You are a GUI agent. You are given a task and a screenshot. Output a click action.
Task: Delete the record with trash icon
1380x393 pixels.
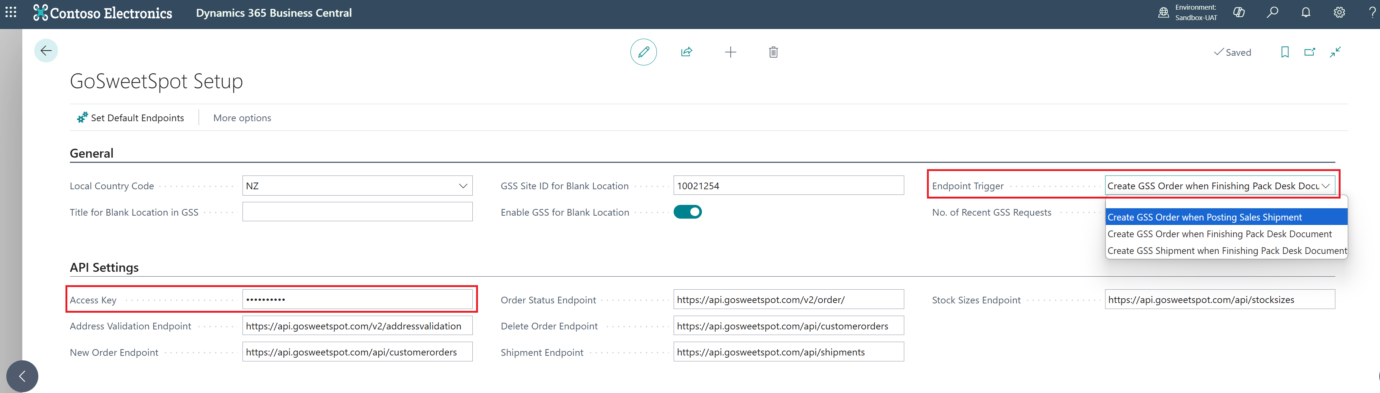pos(773,52)
